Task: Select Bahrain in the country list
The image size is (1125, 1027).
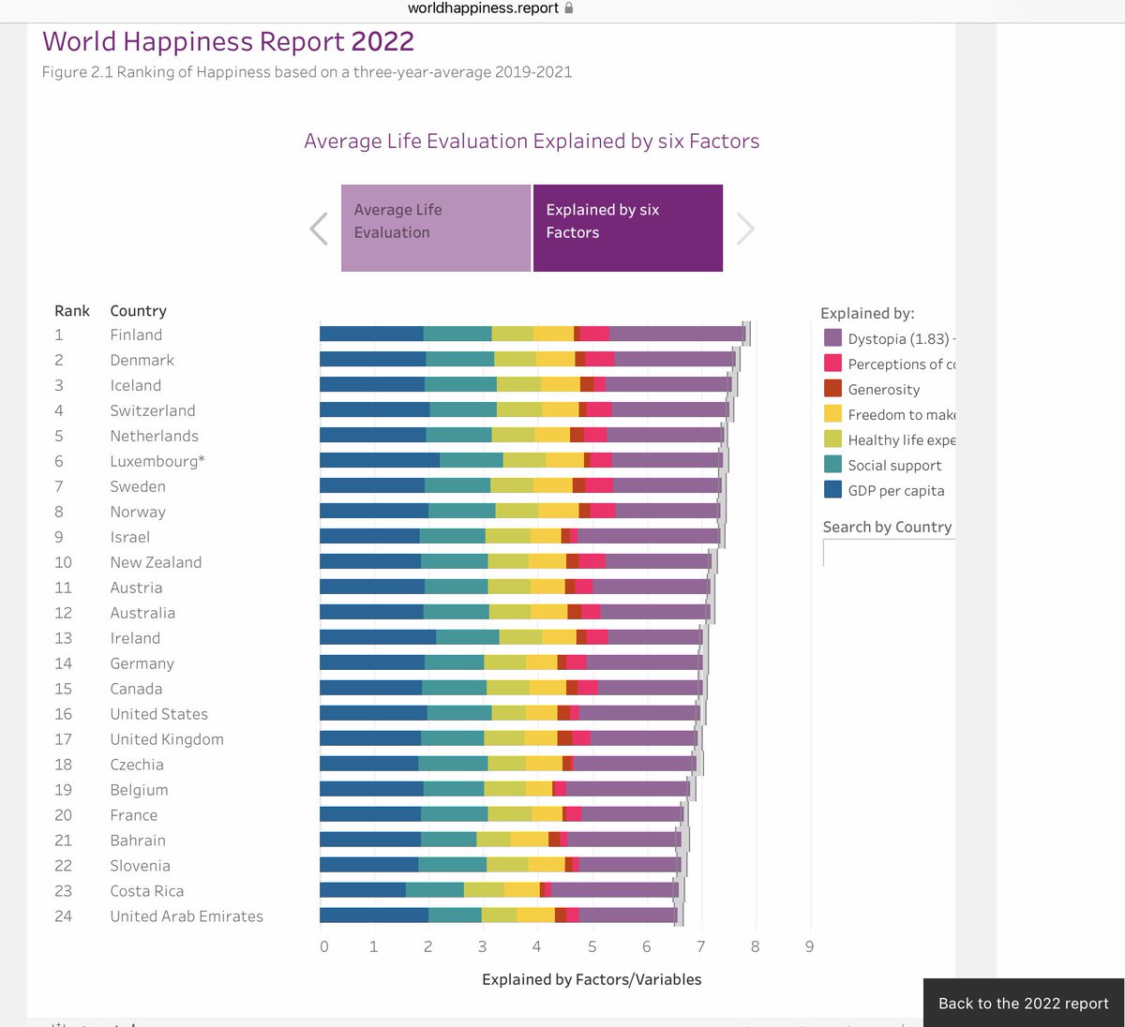Action: click(138, 841)
